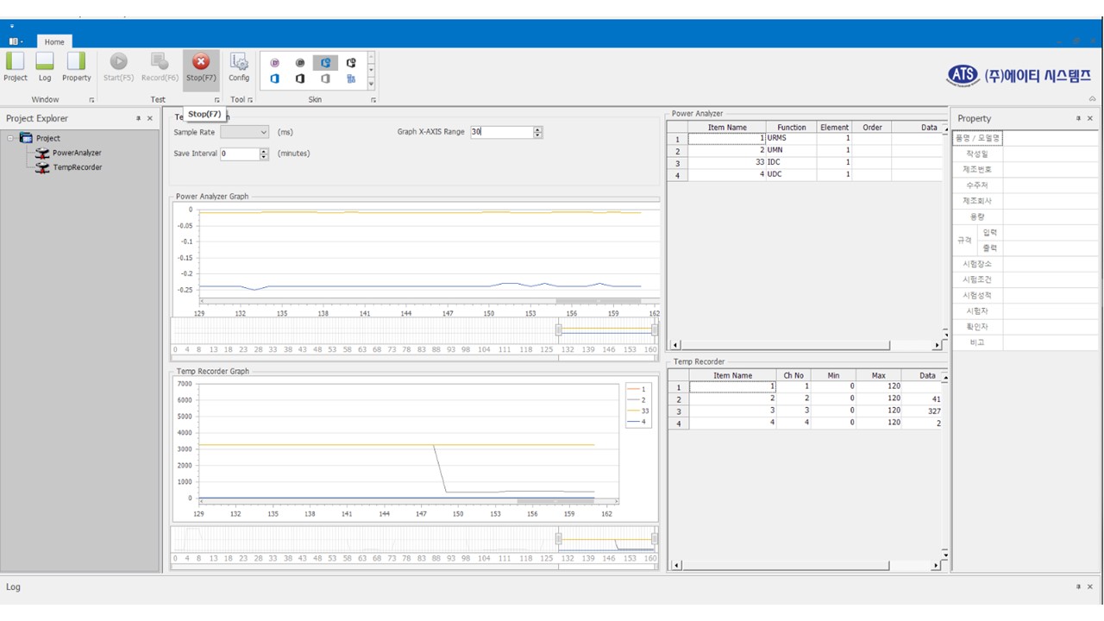Apply the blue Office-style skin
This screenshot has height=621, width=1104.
pyautogui.click(x=275, y=78)
